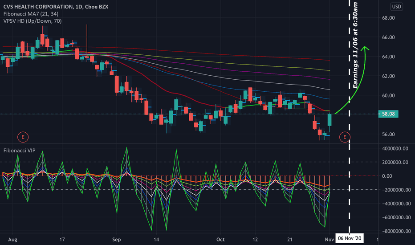The image size is (415, 245).
Task: Click the latest green candle near 58.08
Action: click(x=330, y=120)
